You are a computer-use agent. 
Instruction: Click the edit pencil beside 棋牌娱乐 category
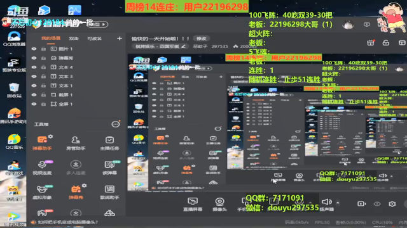coord(183,46)
